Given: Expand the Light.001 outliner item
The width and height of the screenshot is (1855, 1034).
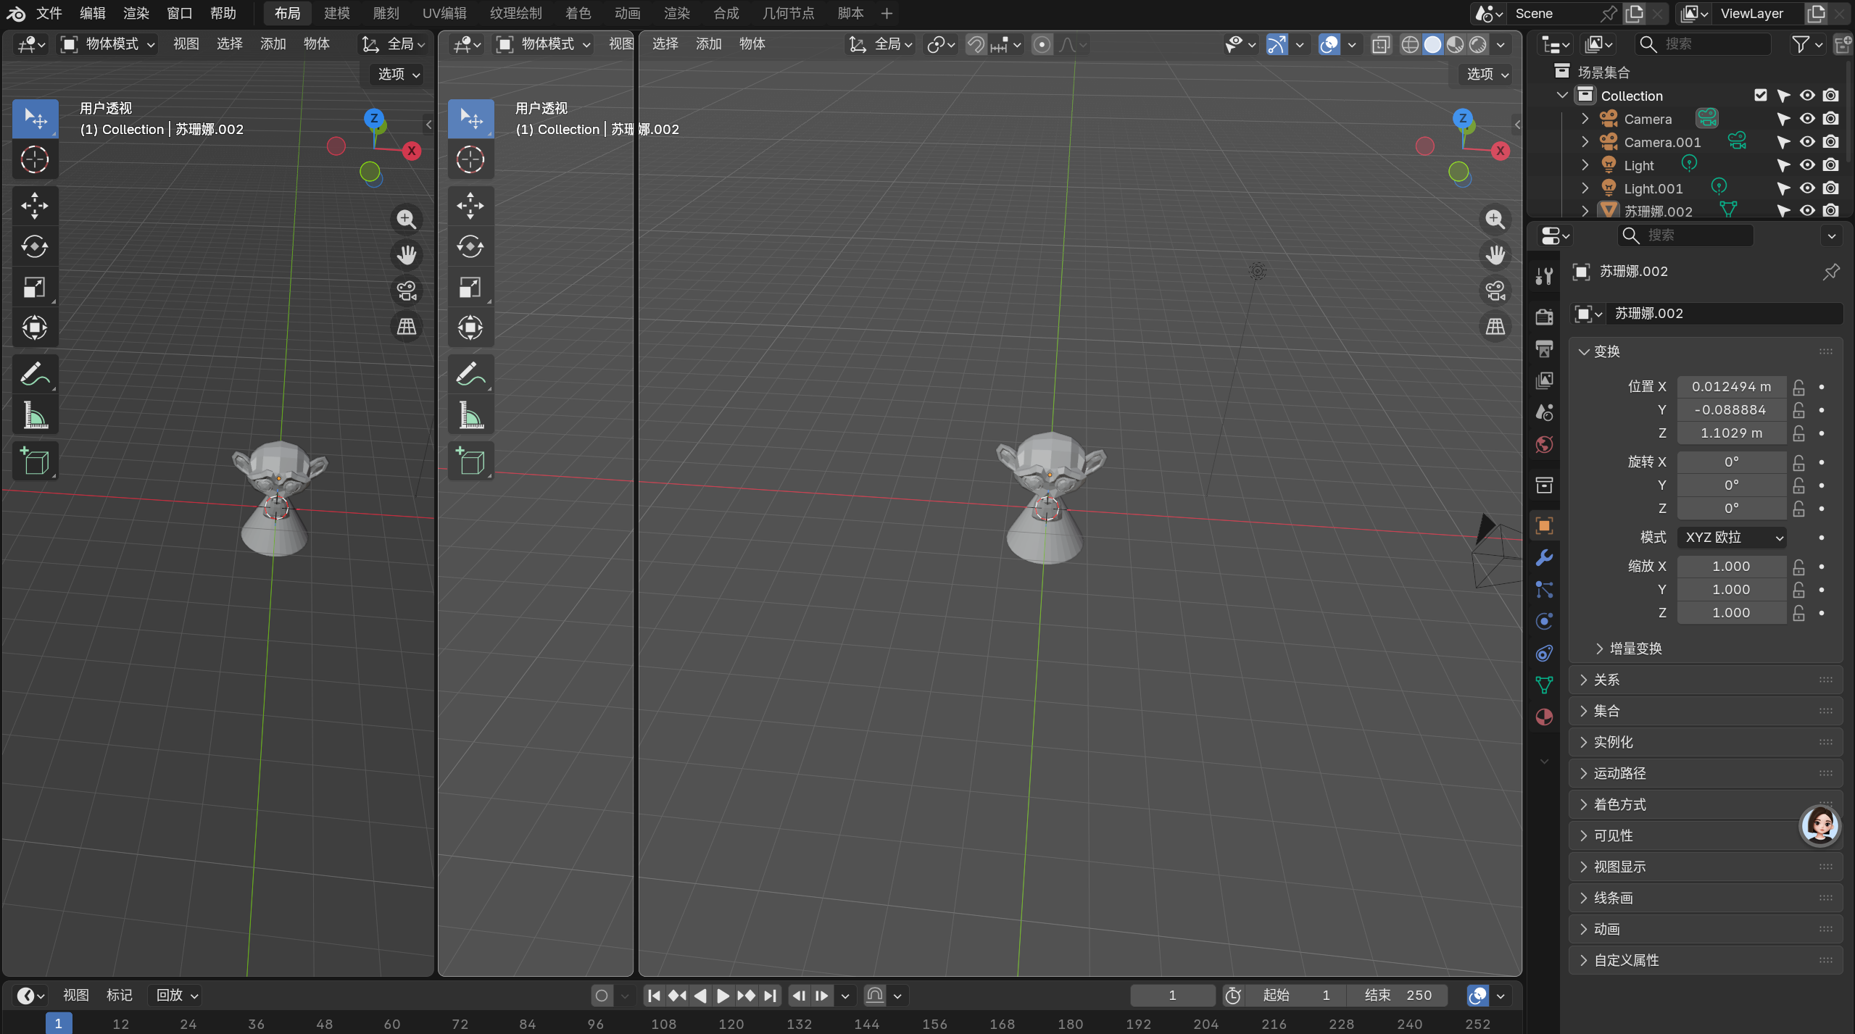Looking at the screenshot, I should coord(1585,188).
